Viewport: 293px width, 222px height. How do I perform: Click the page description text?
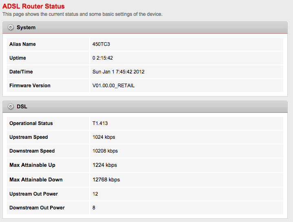82,14
